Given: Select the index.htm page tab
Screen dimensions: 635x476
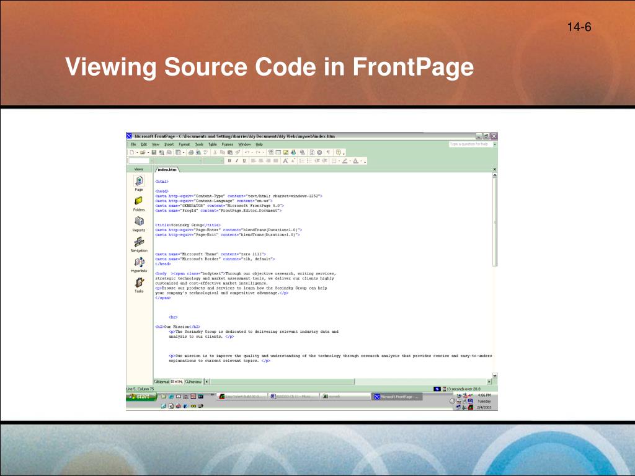Looking at the screenshot, I should click(167, 170).
